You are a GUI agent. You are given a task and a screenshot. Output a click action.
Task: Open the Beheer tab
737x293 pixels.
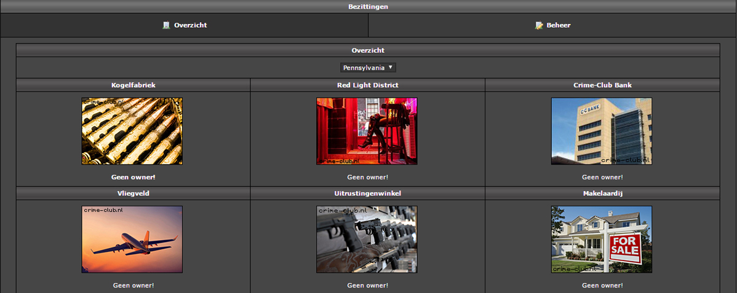point(558,25)
